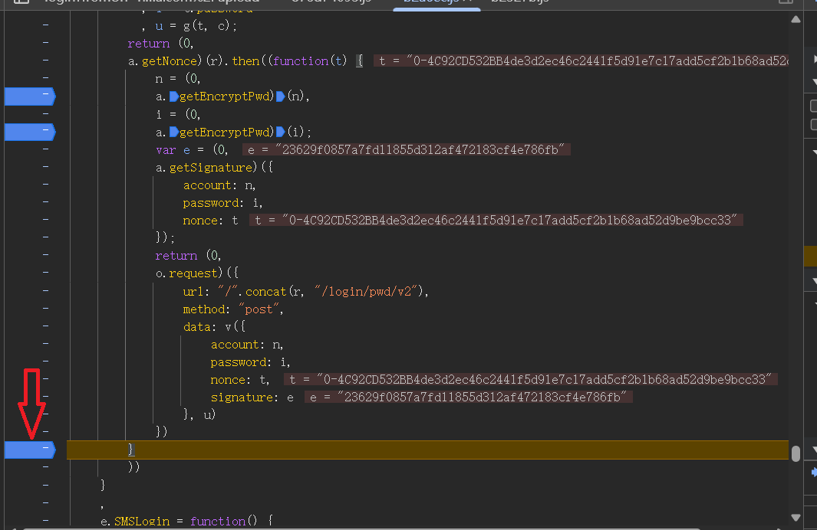This screenshot has height=530, width=817.
Task: Click the 'getNonce' method name
Action: 170,61
